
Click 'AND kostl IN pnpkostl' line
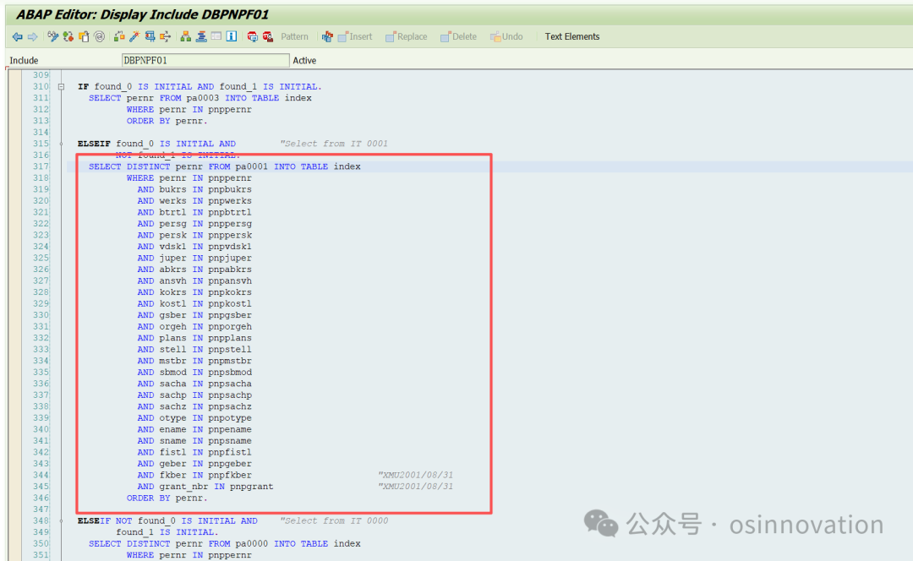coord(194,304)
